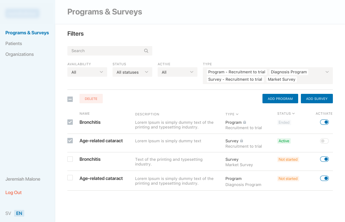
Task: Click the Log Out link
Action: [x=13, y=193]
